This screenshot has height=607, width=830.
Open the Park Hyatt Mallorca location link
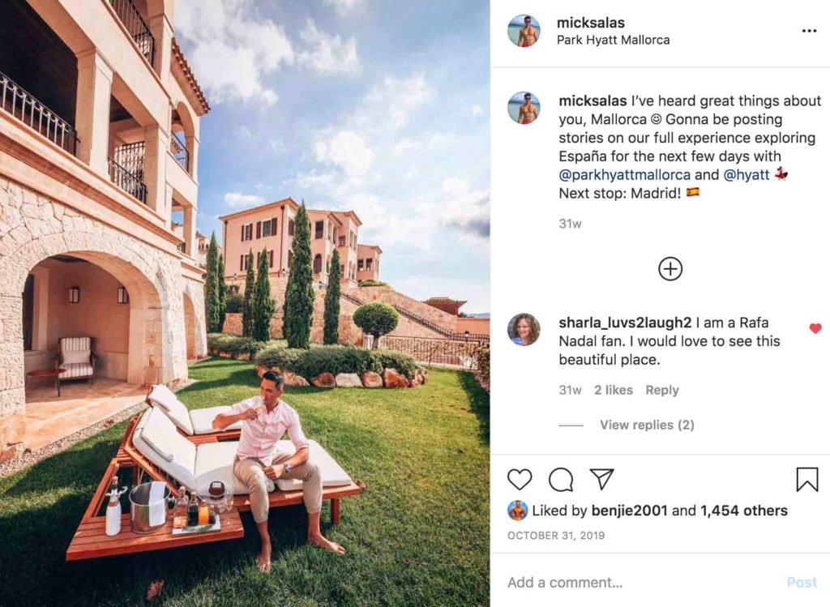pos(613,41)
